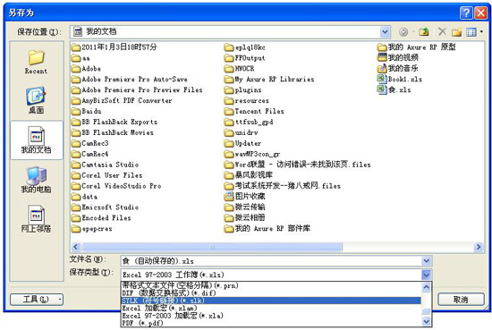
Task: Select the Emicsoft Studio folder
Action: coord(105,207)
